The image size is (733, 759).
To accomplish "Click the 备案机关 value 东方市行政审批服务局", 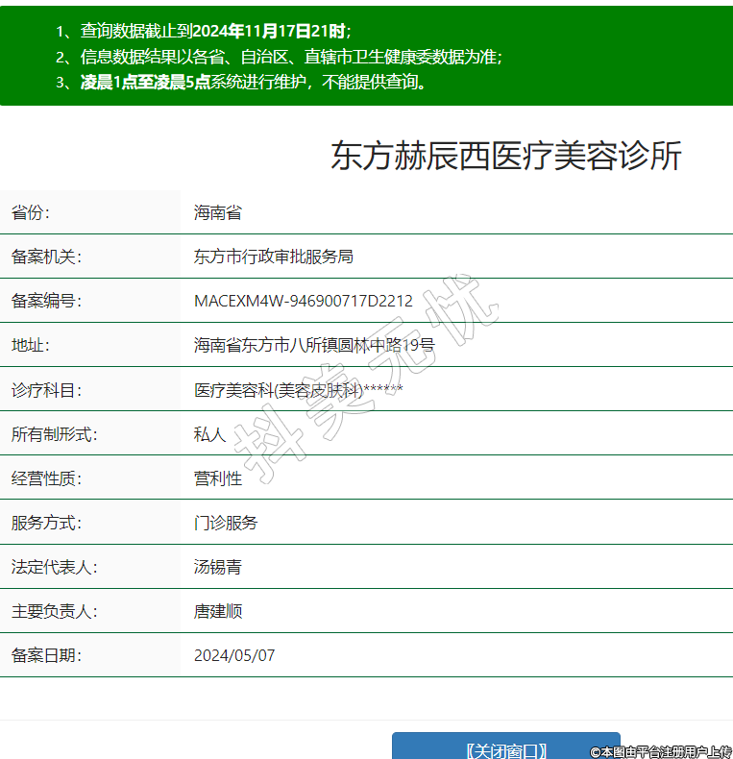I will click(273, 257).
